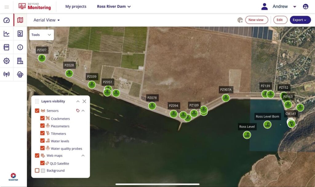Click the globe add web map icon
The height and width of the screenshot is (187, 315).
[240, 20]
